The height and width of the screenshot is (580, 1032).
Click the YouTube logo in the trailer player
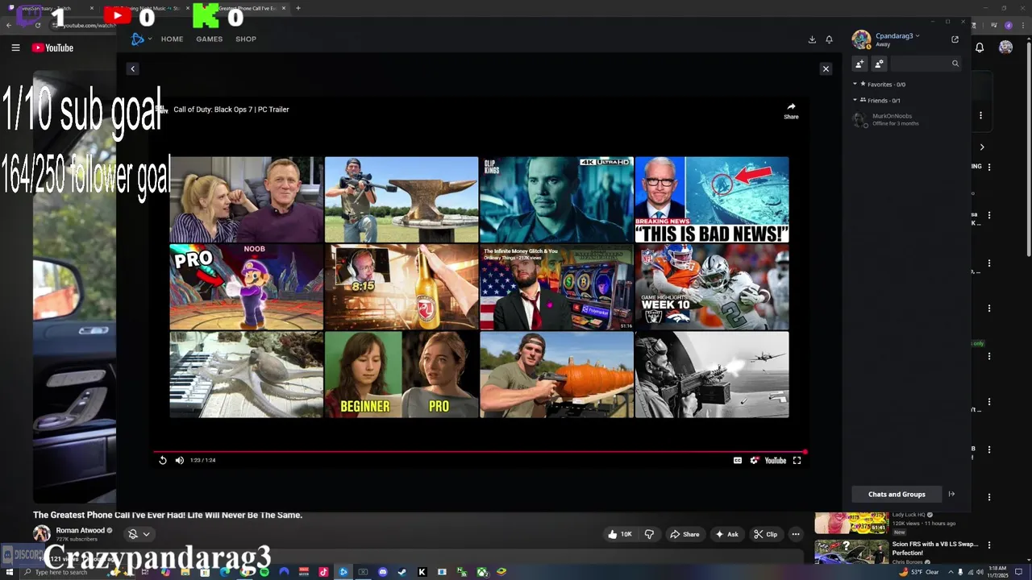[775, 460]
